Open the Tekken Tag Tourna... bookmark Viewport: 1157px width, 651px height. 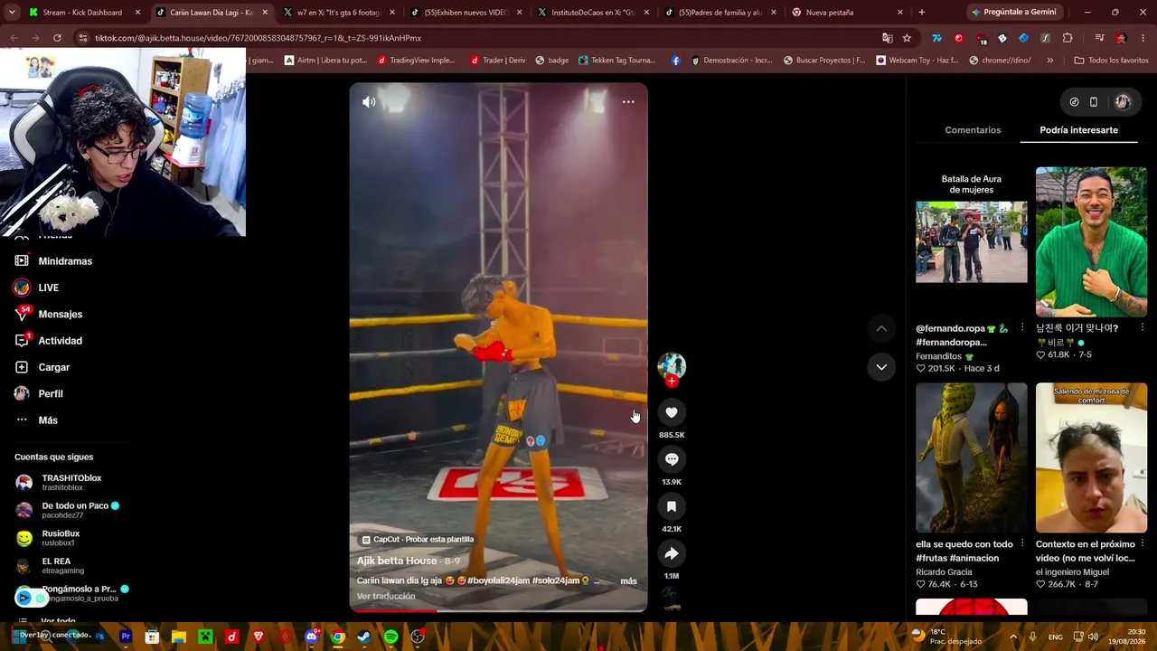[617, 61]
